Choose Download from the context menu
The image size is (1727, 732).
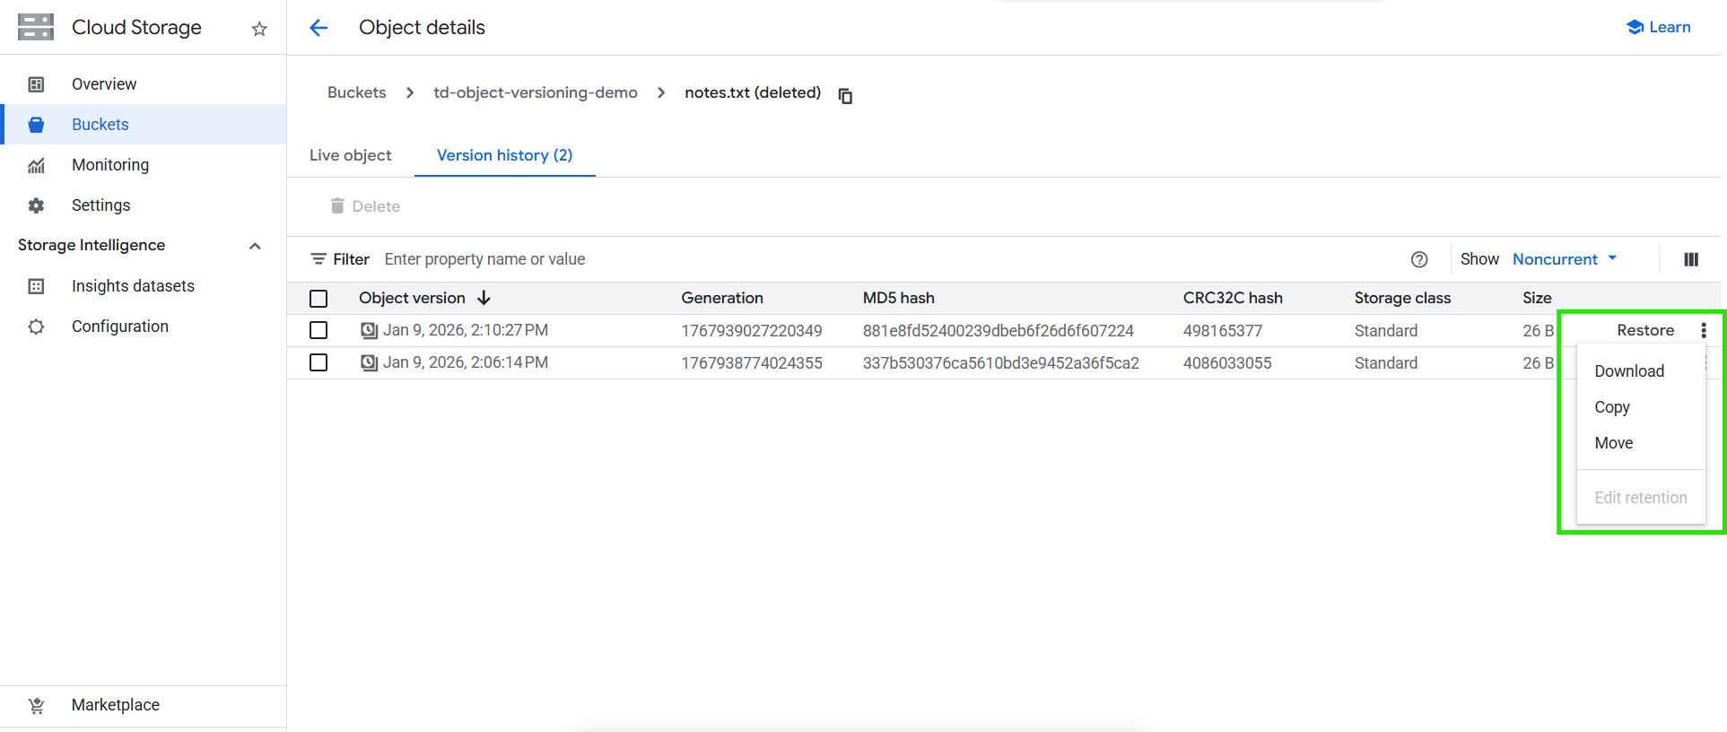(1629, 371)
